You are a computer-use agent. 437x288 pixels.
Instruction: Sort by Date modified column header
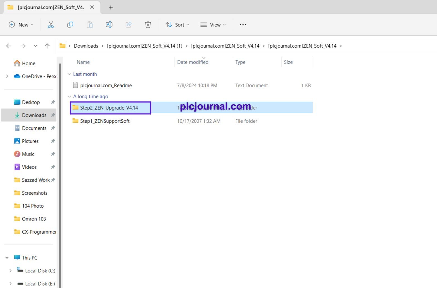[193, 62]
